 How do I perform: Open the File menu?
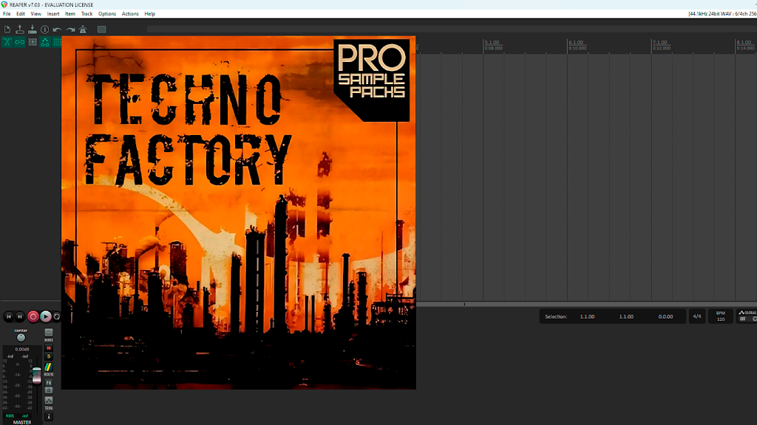coord(7,14)
